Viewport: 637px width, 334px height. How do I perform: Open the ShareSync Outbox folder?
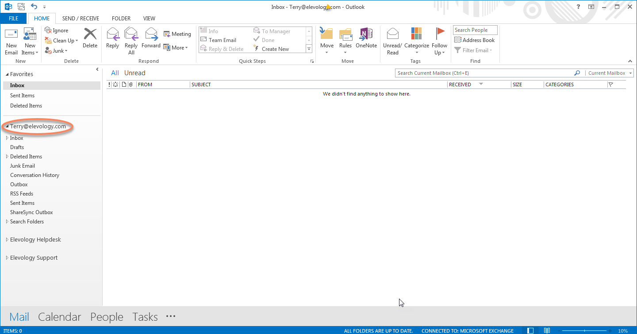pos(31,212)
